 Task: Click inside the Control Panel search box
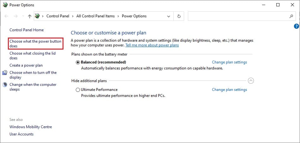click(237, 16)
